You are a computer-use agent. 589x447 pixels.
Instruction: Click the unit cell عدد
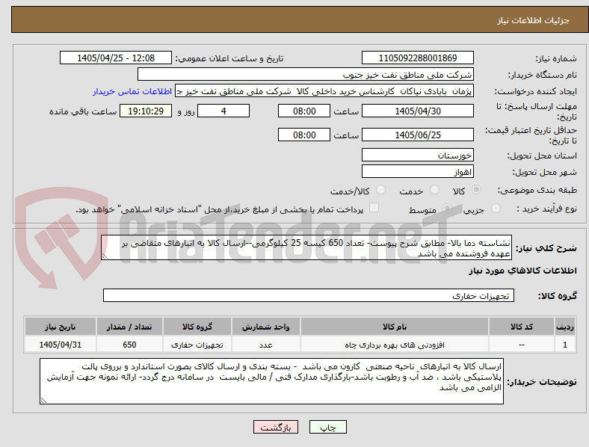pos(265,345)
